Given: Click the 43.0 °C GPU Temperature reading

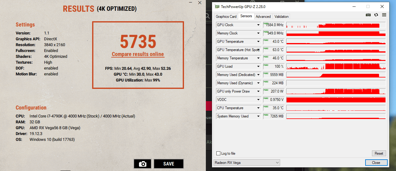Looking at the screenshot, I should [274, 42].
